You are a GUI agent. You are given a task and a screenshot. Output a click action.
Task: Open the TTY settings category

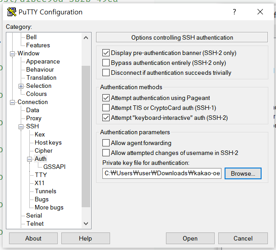[41, 175]
